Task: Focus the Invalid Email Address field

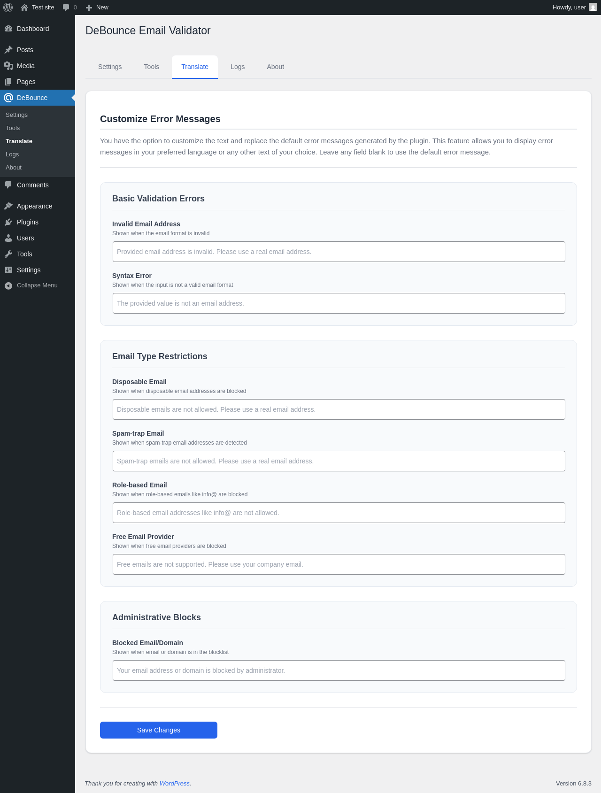Action: [x=339, y=252]
